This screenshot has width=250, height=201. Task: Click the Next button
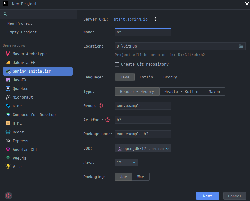[208, 196]
